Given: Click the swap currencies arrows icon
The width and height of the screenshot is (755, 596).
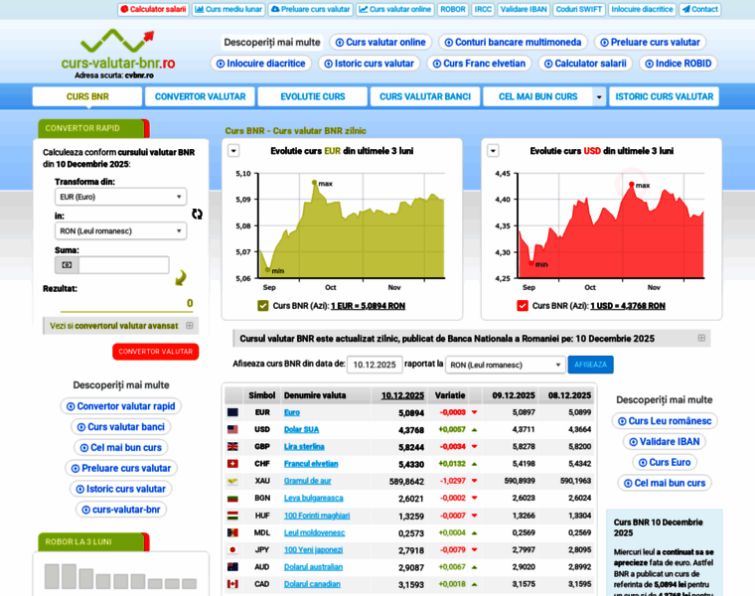Looking at the screenshot, I should [x=197, y=214].
